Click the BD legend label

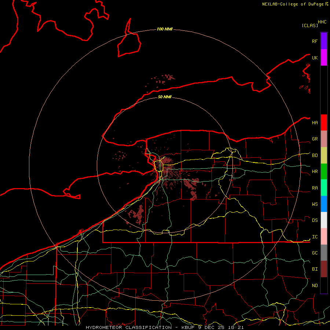pos(315,155)
